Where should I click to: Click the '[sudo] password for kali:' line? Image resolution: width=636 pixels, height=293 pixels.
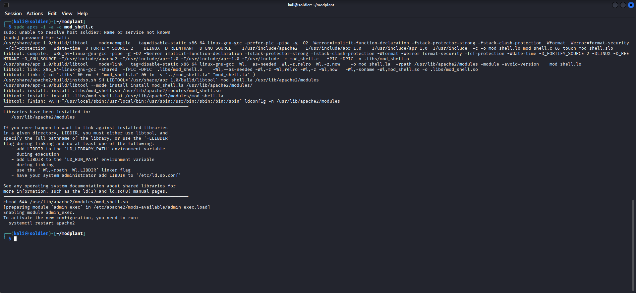(x=36, y=38)
